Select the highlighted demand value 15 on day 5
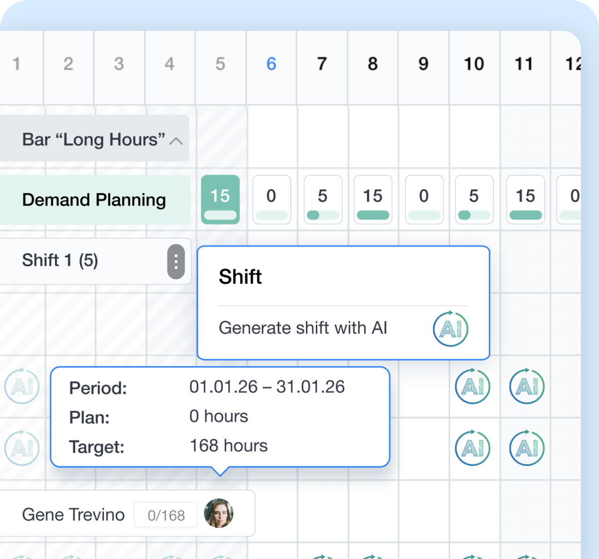This screenshot has width=599, height=559. point(220,200)
